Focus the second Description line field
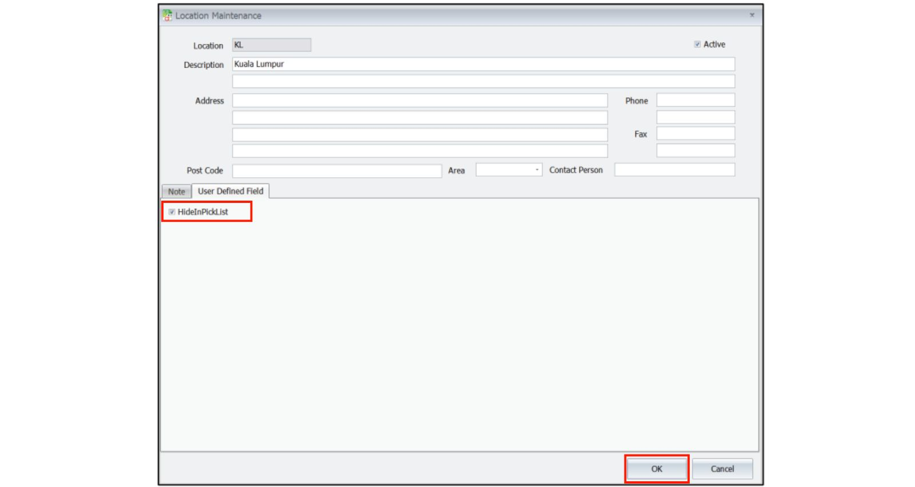The width and height of the screenshot is (915, 487). pyautogui.click(x=483, y=81)
